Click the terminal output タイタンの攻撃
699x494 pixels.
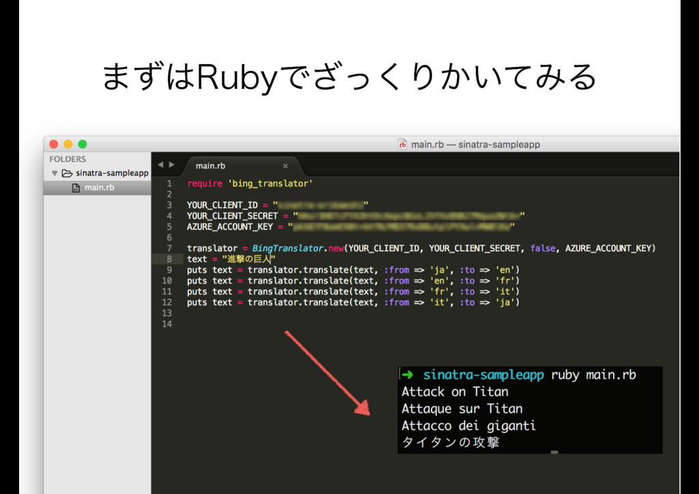451,442
